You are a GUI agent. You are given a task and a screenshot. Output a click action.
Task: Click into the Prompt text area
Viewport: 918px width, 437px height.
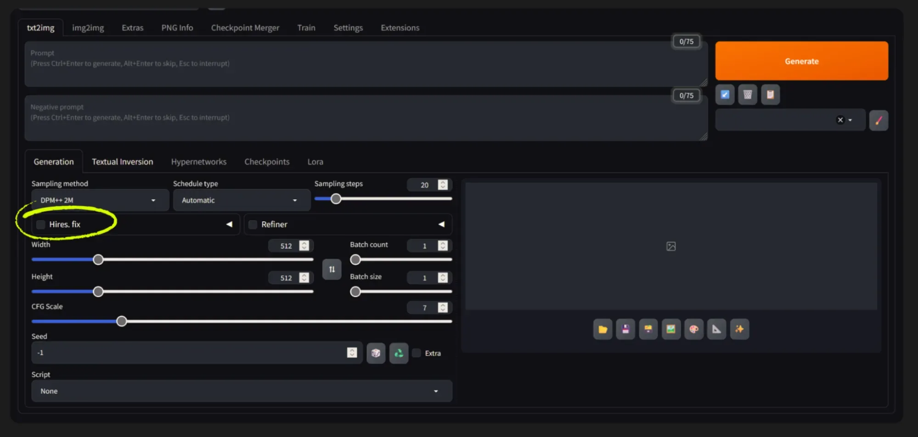pos(366,64)
